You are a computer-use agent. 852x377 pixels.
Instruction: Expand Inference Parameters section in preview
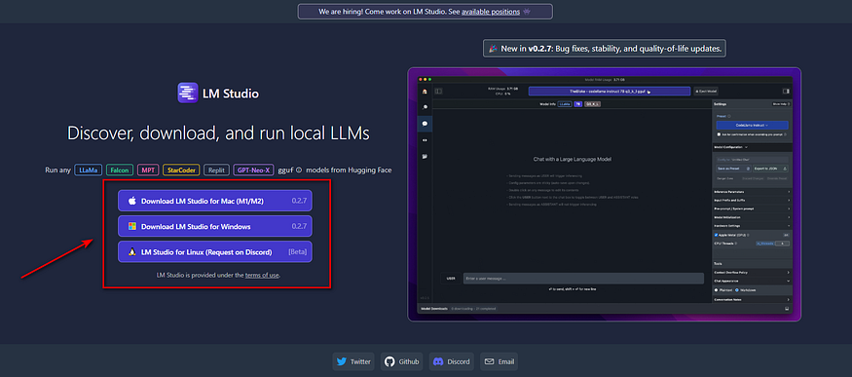tap(752, 192)
